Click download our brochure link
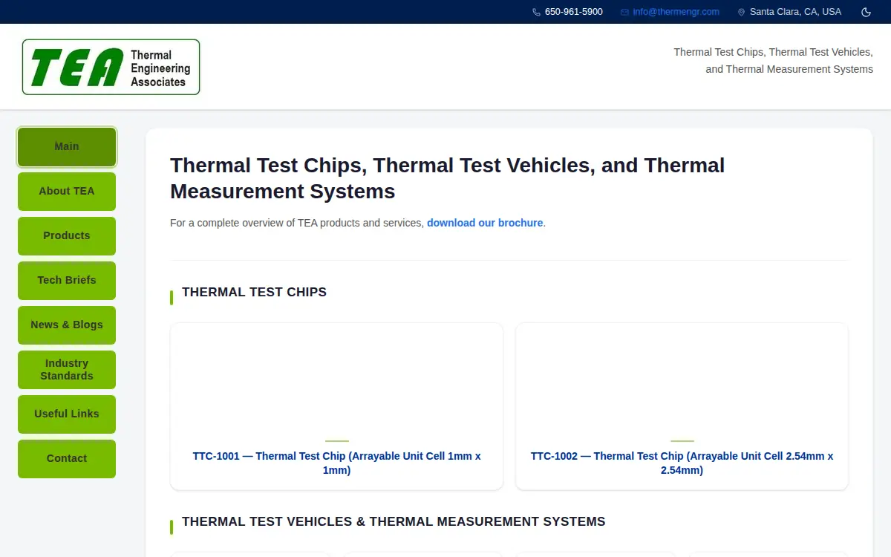 tap(485, 223)
